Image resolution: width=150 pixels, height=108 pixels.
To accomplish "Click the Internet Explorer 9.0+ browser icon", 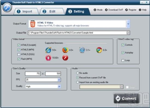I will pyautogui.click(x=48, y=50).
